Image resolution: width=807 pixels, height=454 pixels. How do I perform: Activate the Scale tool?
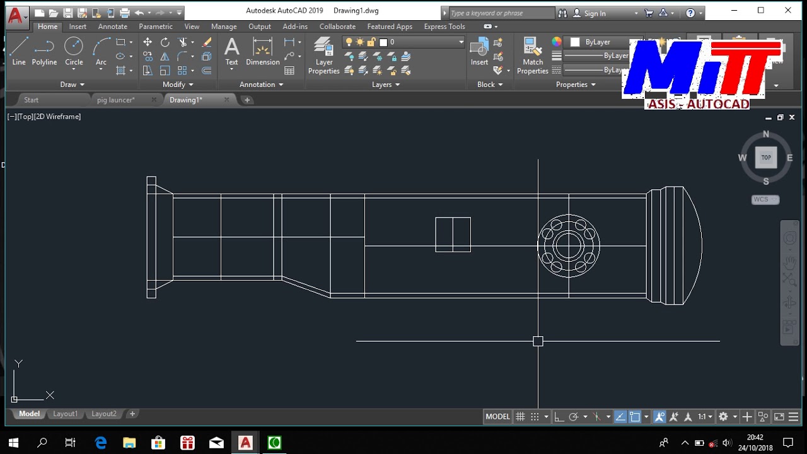pyautogui.click(x=165, y=70)
